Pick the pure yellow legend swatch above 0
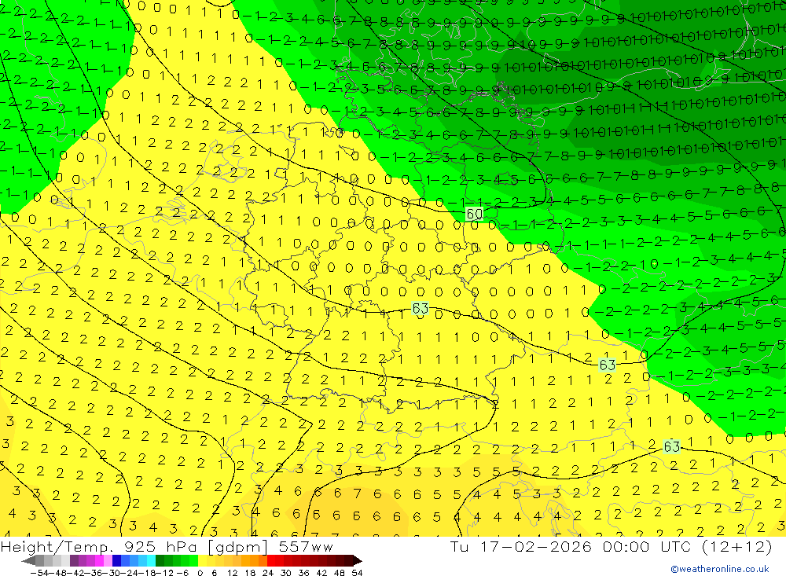This screenshot has width=786, height=576. point(202,561)
